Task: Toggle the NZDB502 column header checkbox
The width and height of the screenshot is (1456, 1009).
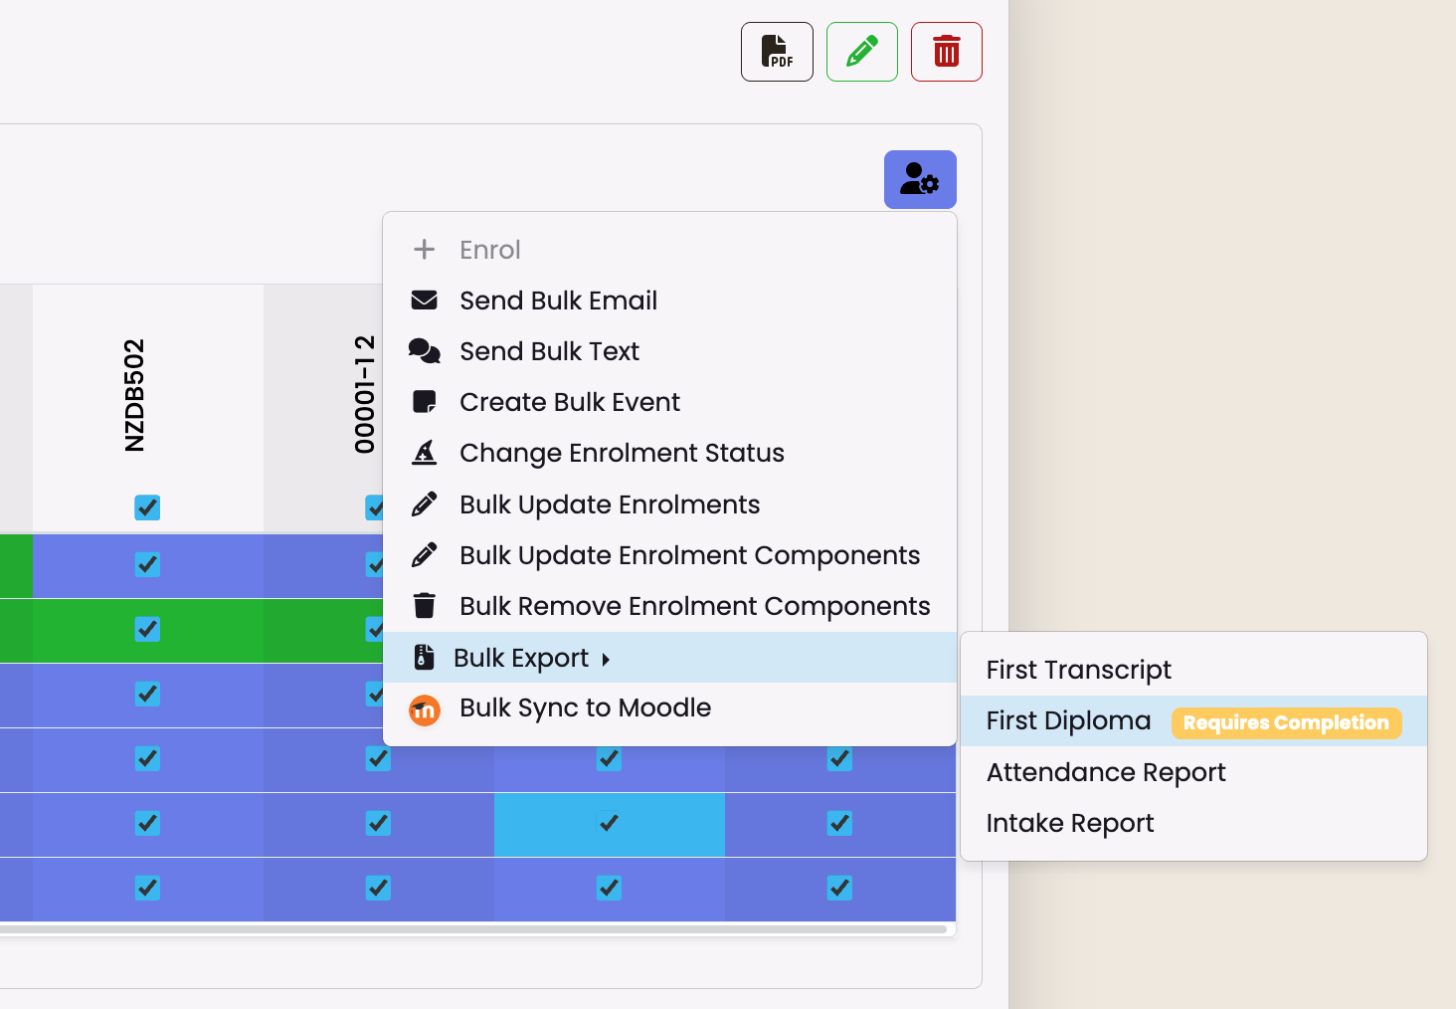Action: pos(147,507)
